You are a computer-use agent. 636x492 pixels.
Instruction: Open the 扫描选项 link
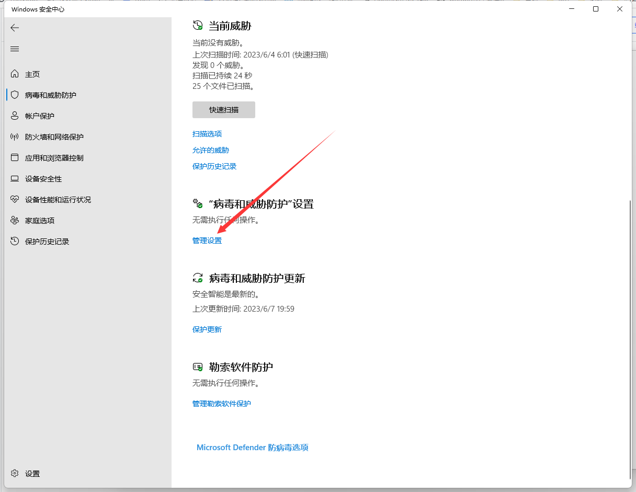click(x=207, y=134)
